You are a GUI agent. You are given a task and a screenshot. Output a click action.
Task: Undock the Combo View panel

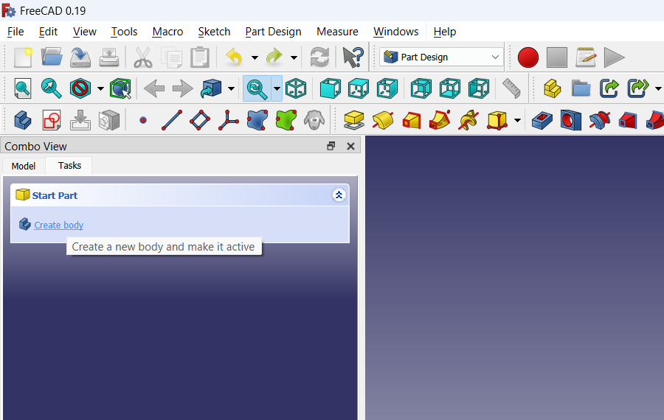pos(331,146)
